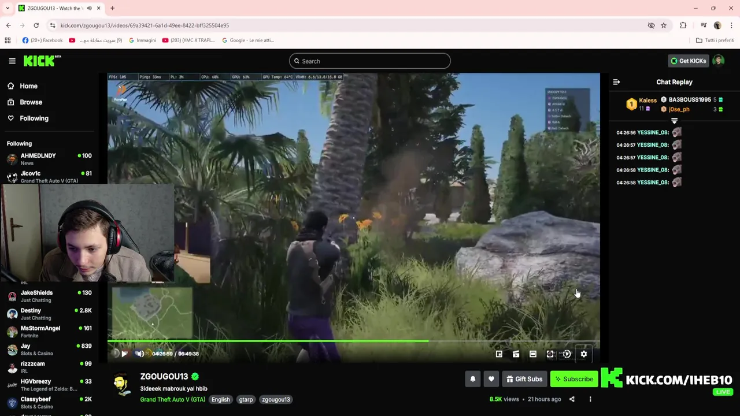The height and width of the screenshot is (416, 740).
Task: Close the ZGOUGOU13 browser tab
Action: [98, 8]
